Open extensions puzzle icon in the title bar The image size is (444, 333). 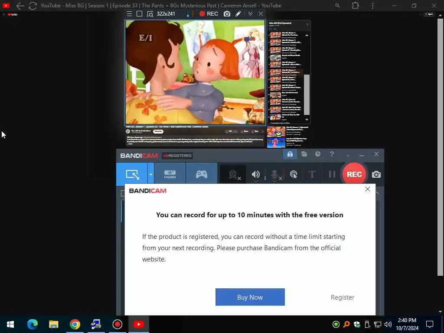point(355,5)
